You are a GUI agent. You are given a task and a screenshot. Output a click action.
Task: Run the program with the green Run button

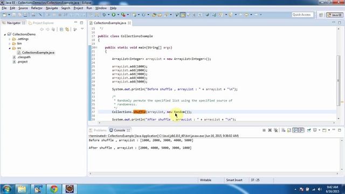click(x=114, y=15)
